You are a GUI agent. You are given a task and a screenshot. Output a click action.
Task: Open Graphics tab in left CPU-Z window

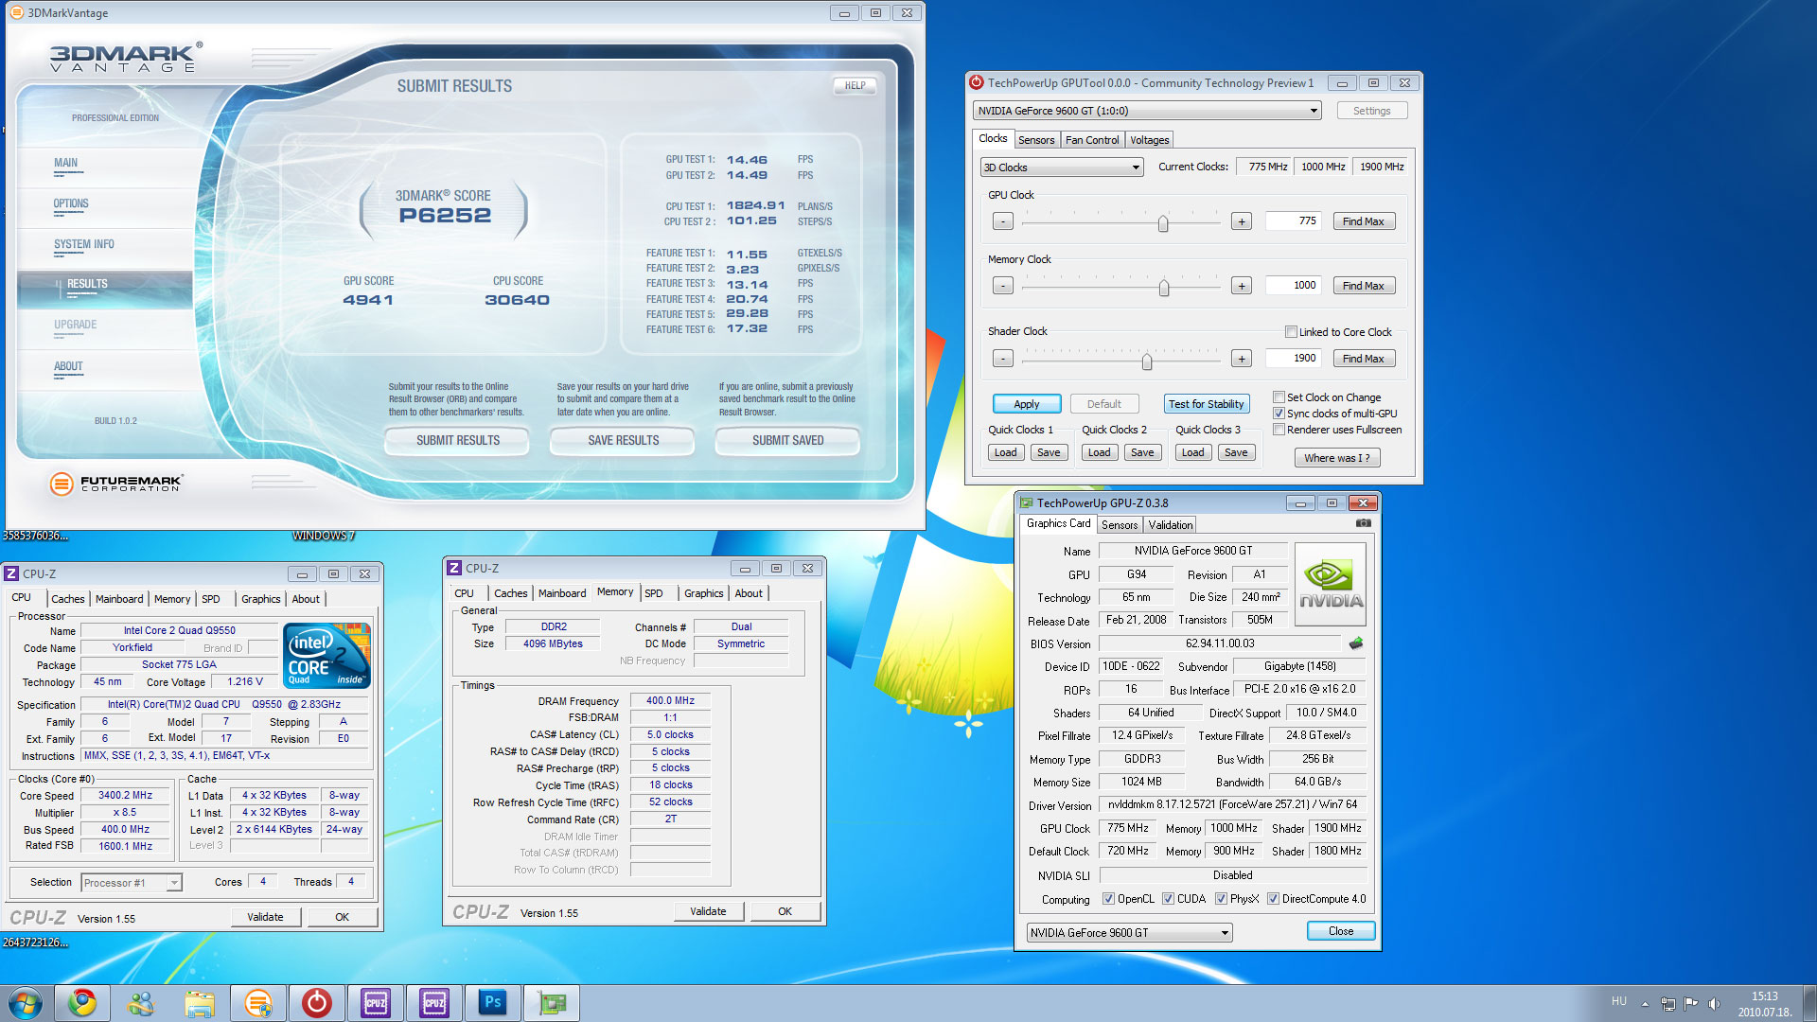point(260,599)
